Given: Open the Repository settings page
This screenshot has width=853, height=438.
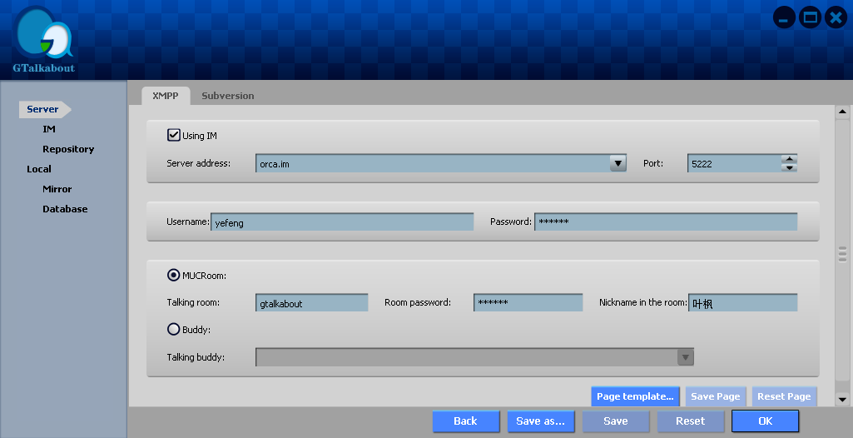Looking at the screenshot, I should point(68,149).
